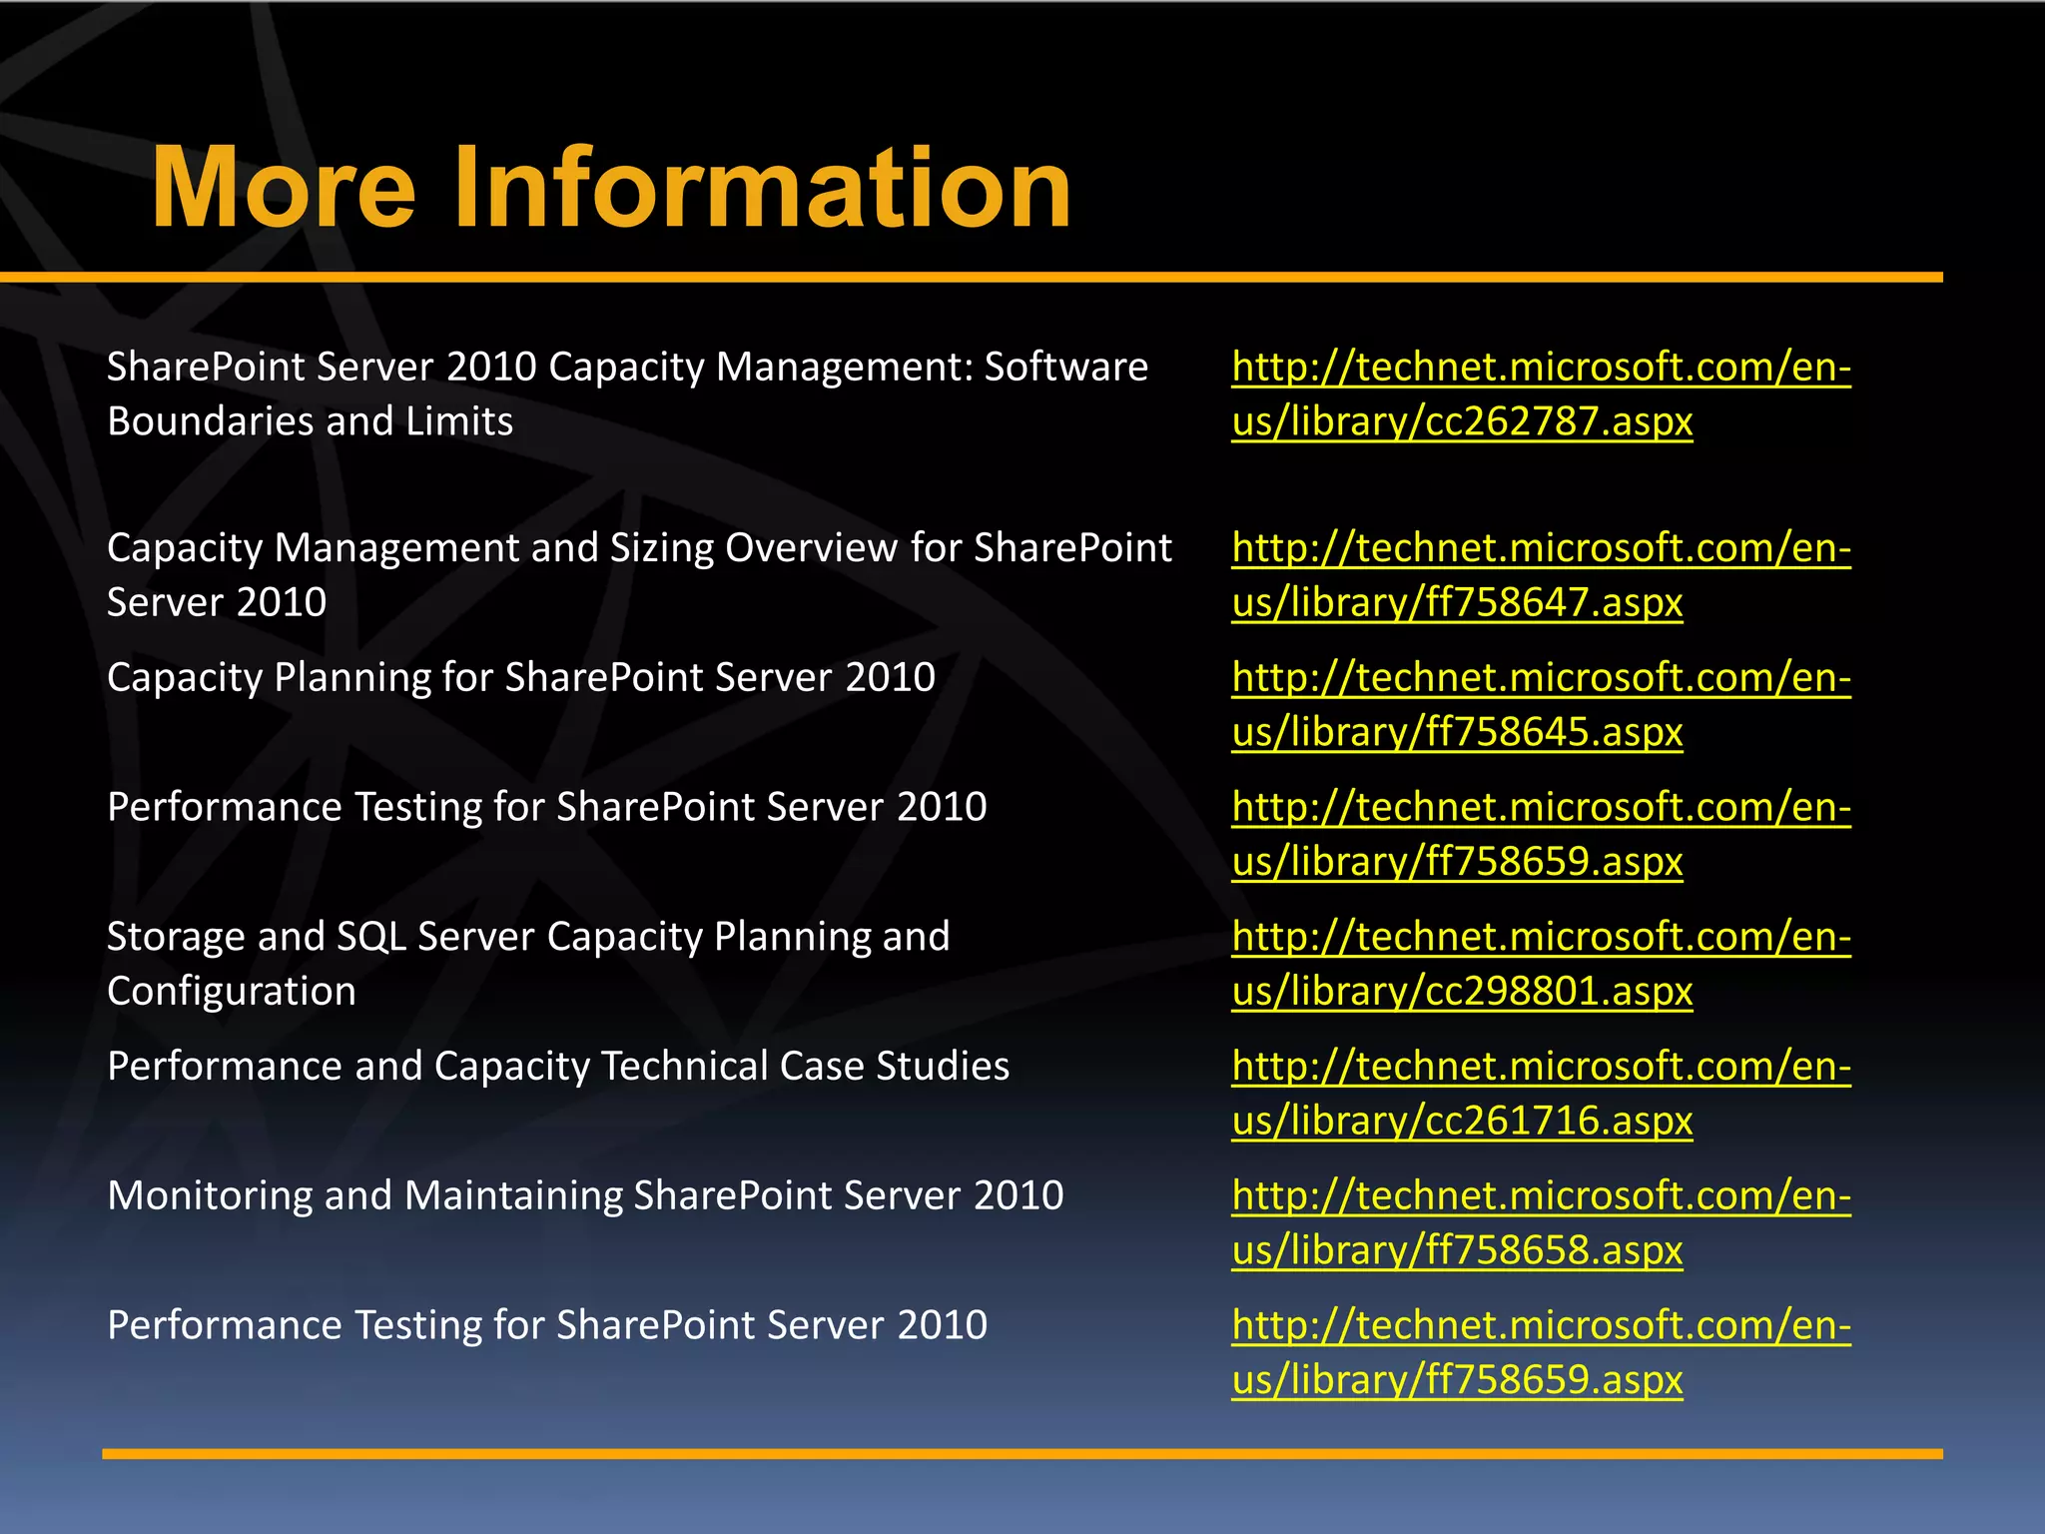Select 'Performance and Capacity Technical Case Studies'
The height and width of the screenshot is (1534, 2045).
(x=558, y=1066)
